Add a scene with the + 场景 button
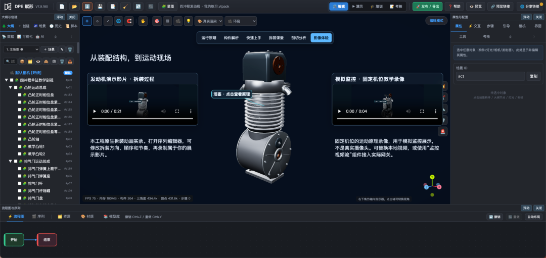This screenshot has height=258, width=546. (x=49, y=49)
